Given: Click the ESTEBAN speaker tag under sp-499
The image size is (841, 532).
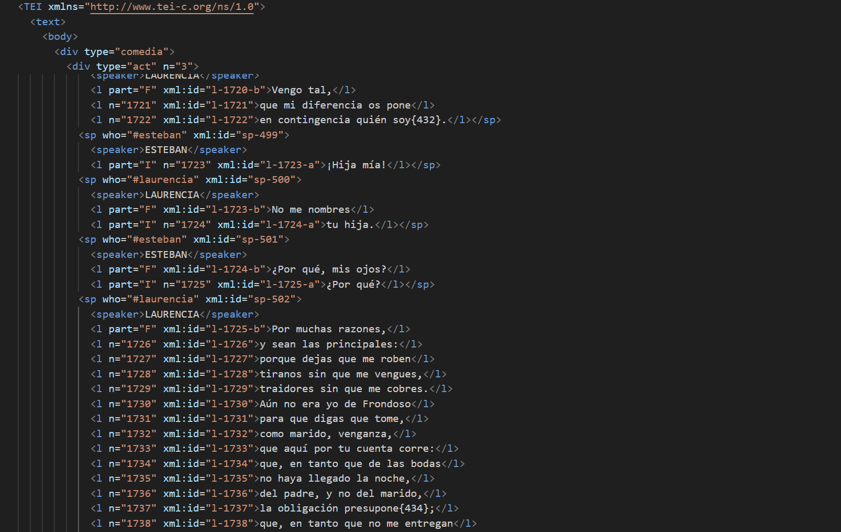Looking at the screenshot, I should [x=169, y=150].
